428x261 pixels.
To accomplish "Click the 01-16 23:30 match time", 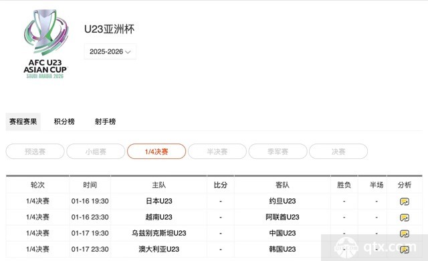I will coord(90,217).
